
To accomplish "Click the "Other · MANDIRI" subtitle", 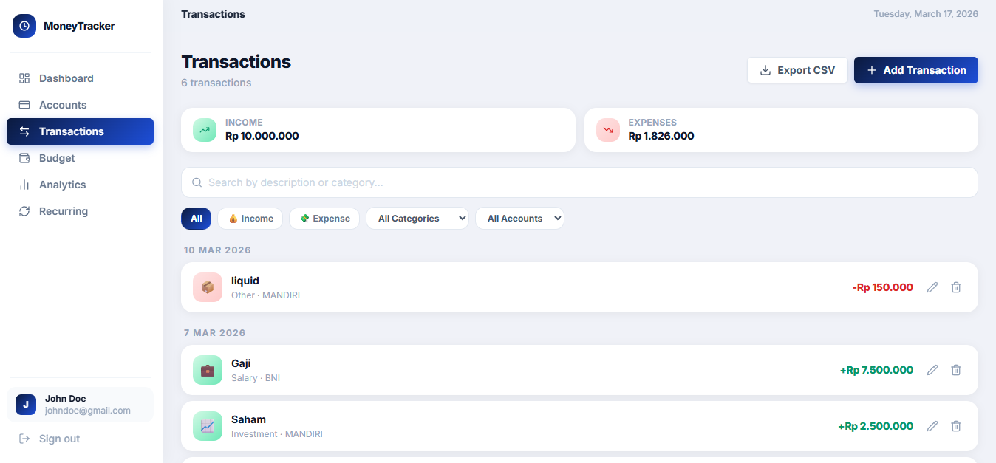I will 266,295.
